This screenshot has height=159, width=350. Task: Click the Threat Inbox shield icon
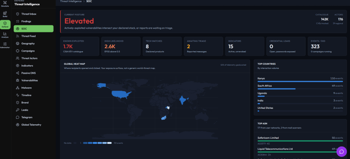[18, 14]
